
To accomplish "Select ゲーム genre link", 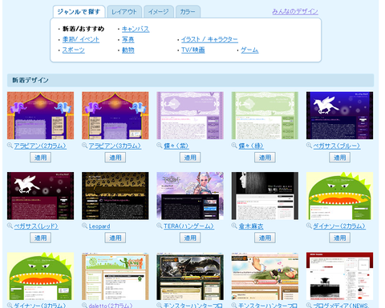I will [x=249, y=50].
